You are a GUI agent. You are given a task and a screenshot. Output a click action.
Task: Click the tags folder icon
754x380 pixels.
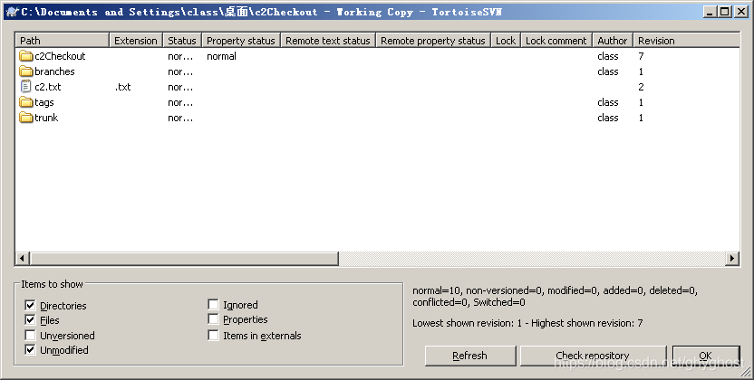26,102
